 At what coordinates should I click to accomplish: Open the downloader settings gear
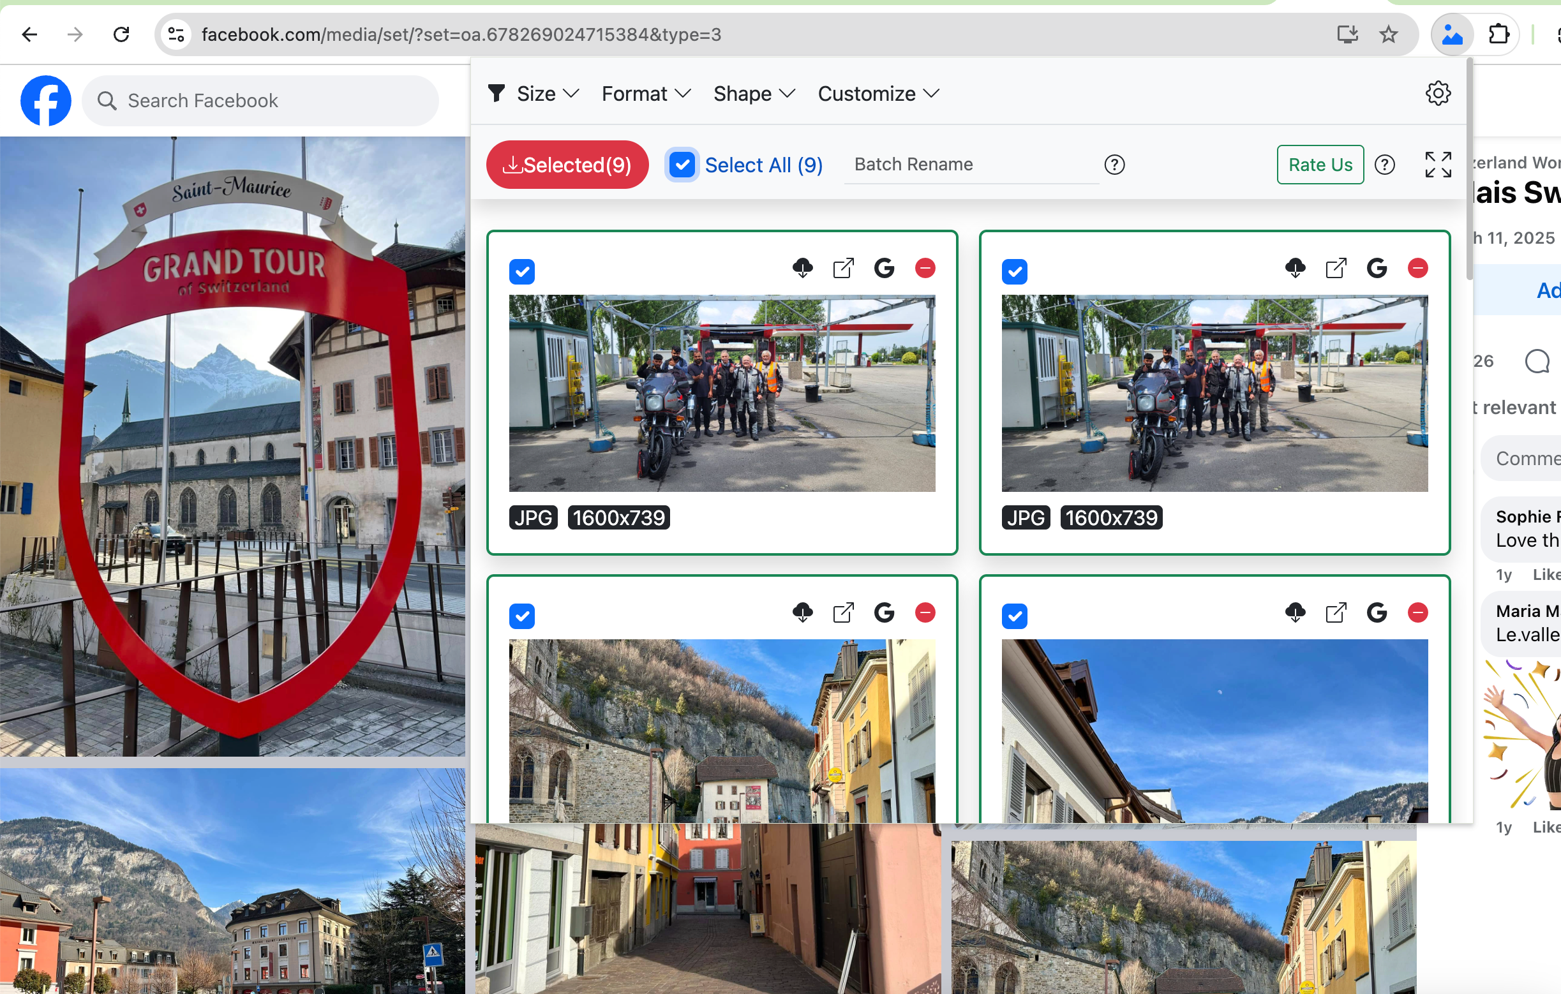[1438, 93]
